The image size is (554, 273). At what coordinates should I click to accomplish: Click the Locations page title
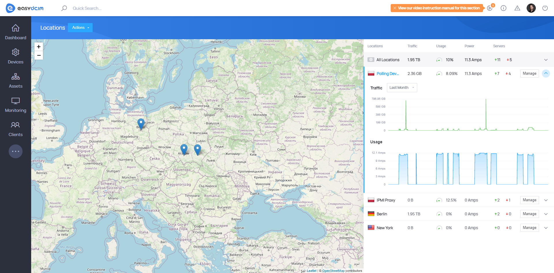(x=53, y=28)
